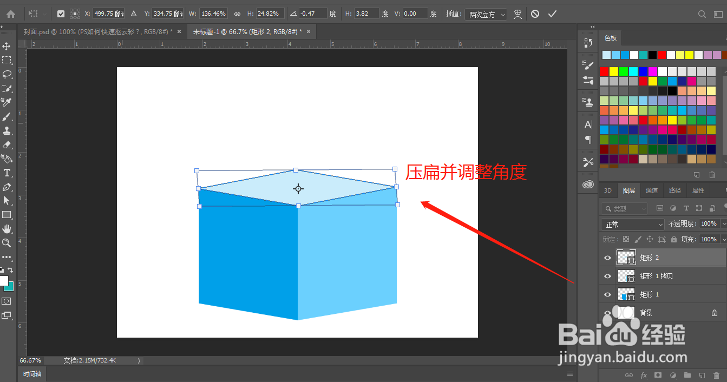Open the search magnifier at top right

coord(702,14)
